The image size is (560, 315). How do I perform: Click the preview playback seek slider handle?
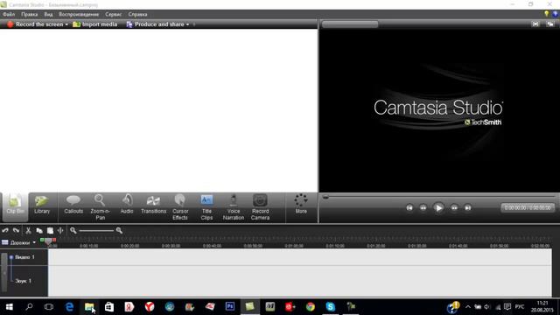point(325,197)
